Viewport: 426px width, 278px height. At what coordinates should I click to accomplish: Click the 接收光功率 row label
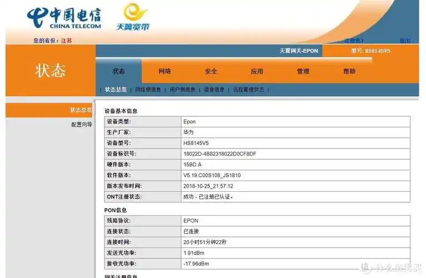click(121, 264)
